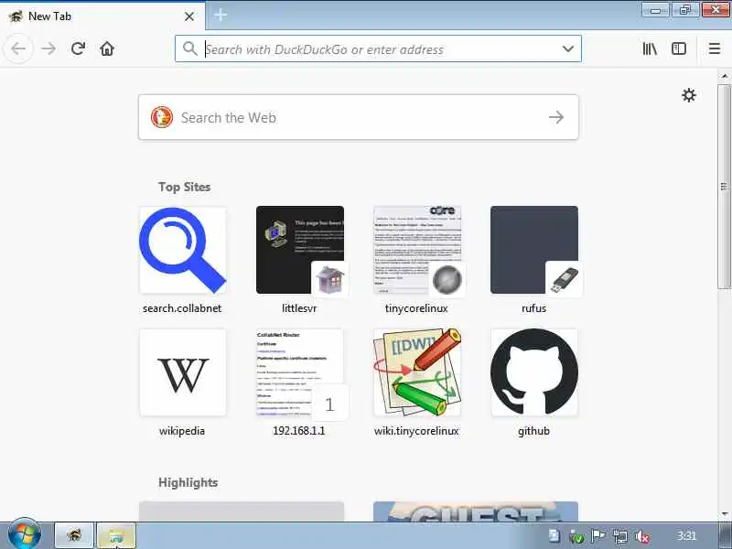The height and width of the screenshot is (549, 732).
Task: Expand the address bar history dropdown
Action: point(567,49)
